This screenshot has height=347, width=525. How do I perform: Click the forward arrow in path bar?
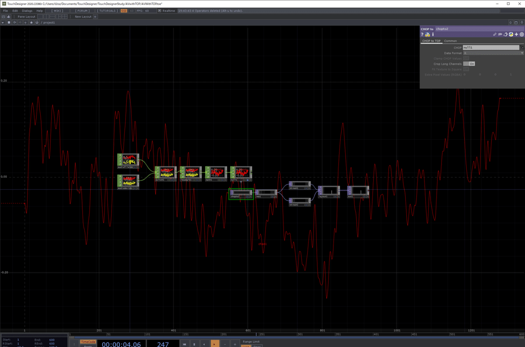pos(20,22)
